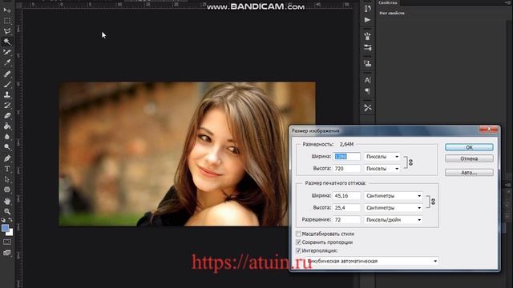This screenshot has width=513, height=288.
Task: Pick the blue foreground color swatch
Action: [x=5, y=228]
